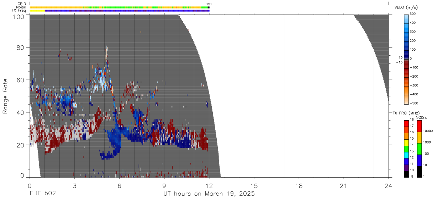Click the green swatch in TX FRQ legend
Image resolution: width=437 pixels, height=201 pixels.
[x=406, y=149]
